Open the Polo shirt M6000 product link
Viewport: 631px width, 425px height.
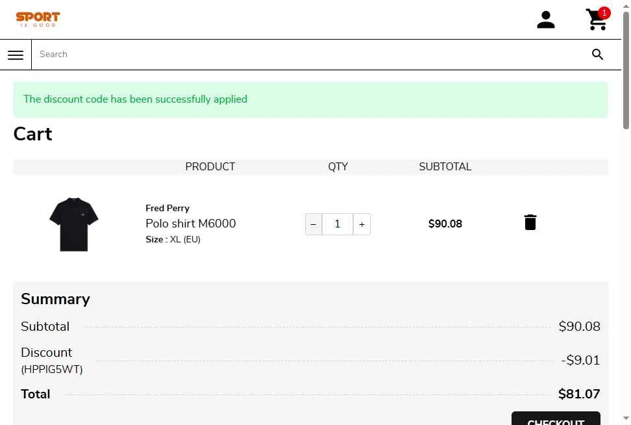click(x=191, y=224)
